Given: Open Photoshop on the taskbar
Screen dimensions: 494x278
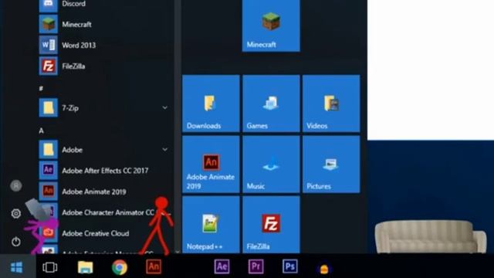Looking at the screenshot, I should click(x=290, y=266).
